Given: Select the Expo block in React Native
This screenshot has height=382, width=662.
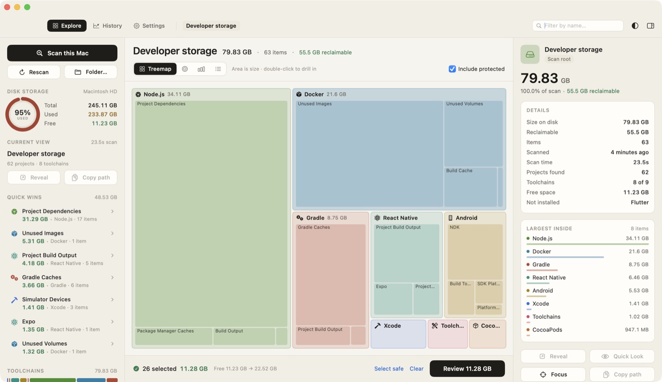Looking at the screenshot, I should coord(393,299).
